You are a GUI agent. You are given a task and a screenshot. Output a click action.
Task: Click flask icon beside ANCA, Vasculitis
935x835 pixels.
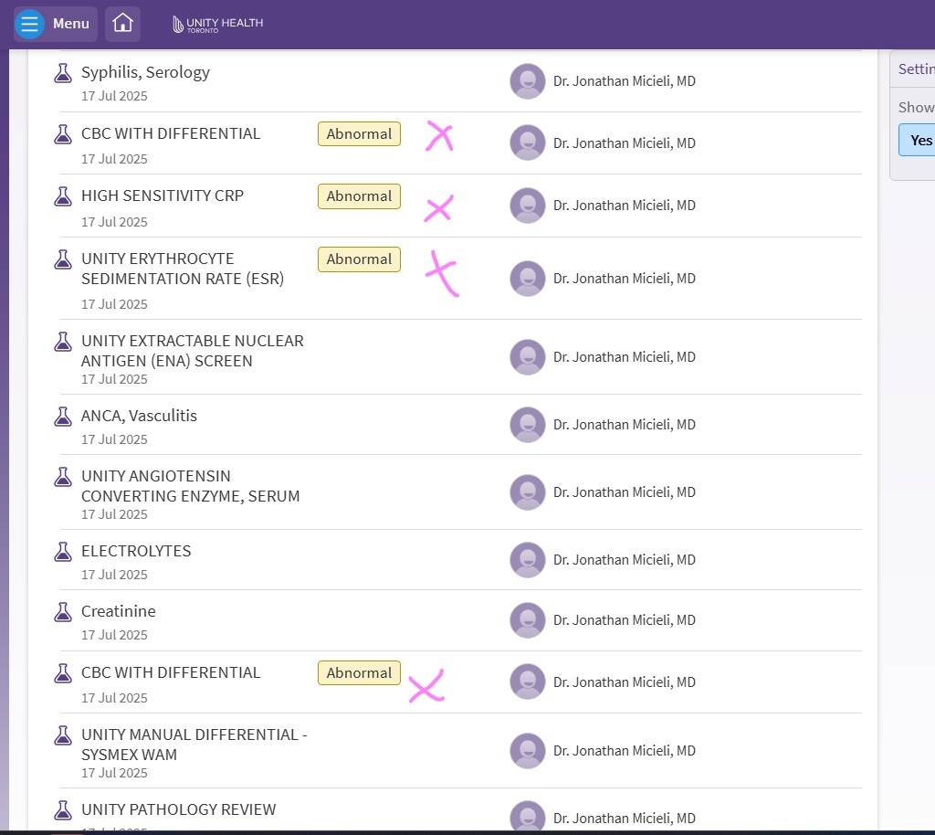coord(62,417)
